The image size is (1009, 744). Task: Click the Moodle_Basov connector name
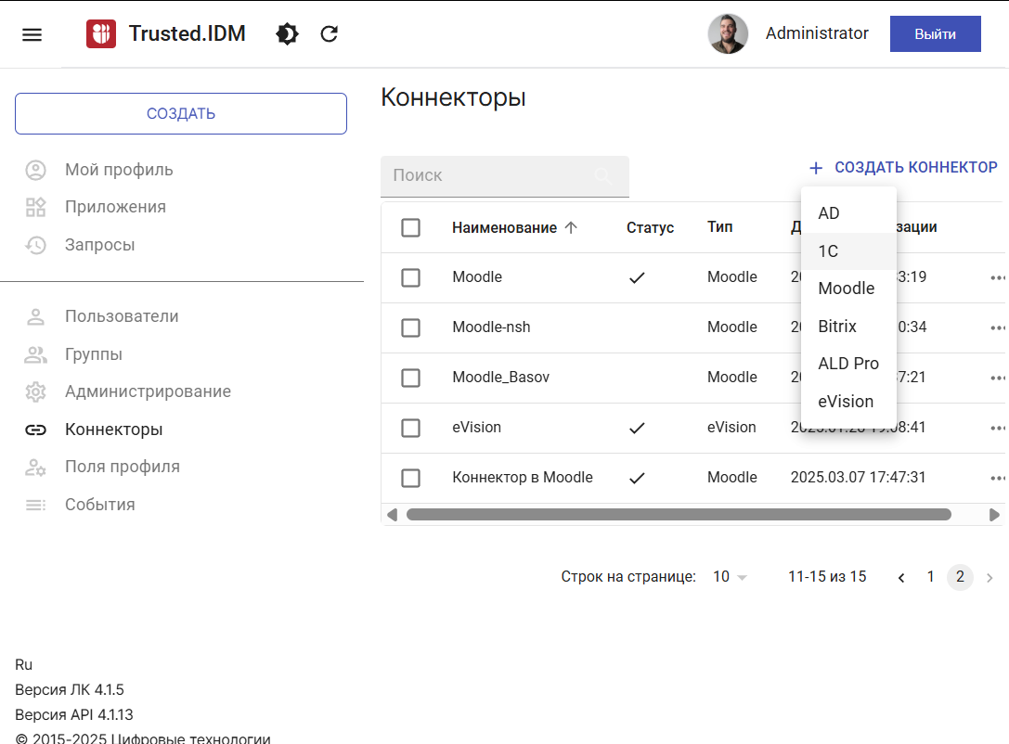point(500,378)
